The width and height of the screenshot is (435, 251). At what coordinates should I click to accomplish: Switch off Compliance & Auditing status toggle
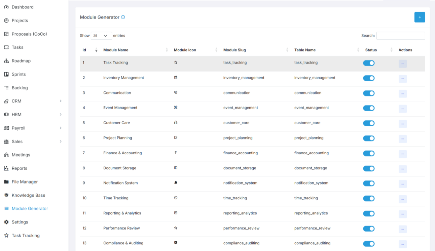pos(369,244)
